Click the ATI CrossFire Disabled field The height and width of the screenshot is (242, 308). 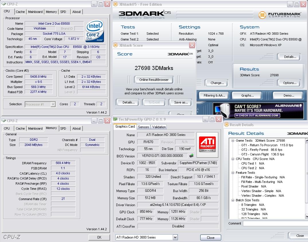point(178,226)
